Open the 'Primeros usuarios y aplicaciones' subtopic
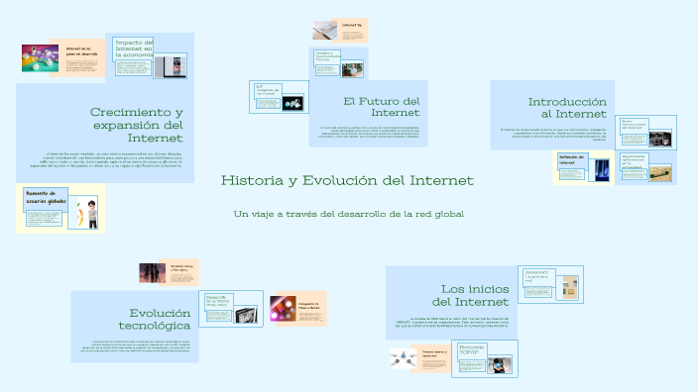The image size is (698, 392). 435,353
